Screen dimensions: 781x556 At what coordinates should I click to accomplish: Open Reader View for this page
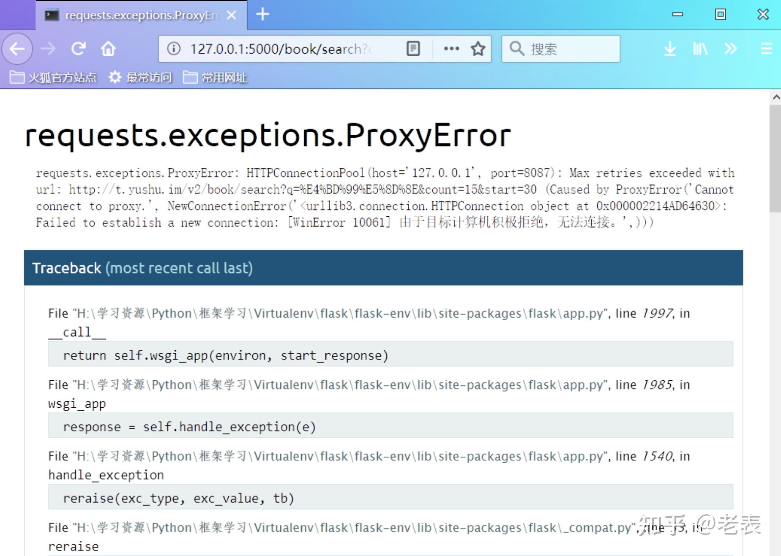click(x=413, y=49)
